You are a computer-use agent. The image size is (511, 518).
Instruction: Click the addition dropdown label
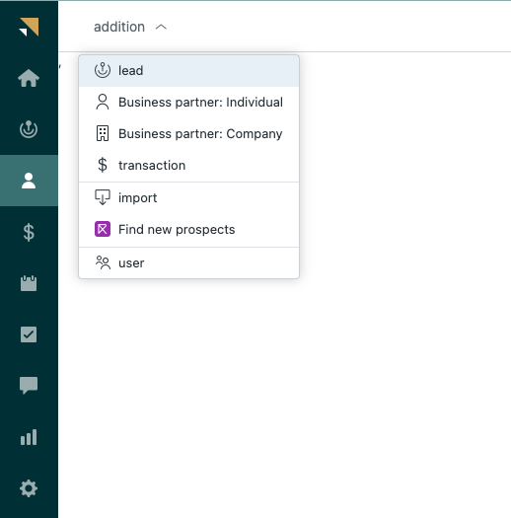click(119, 27)
